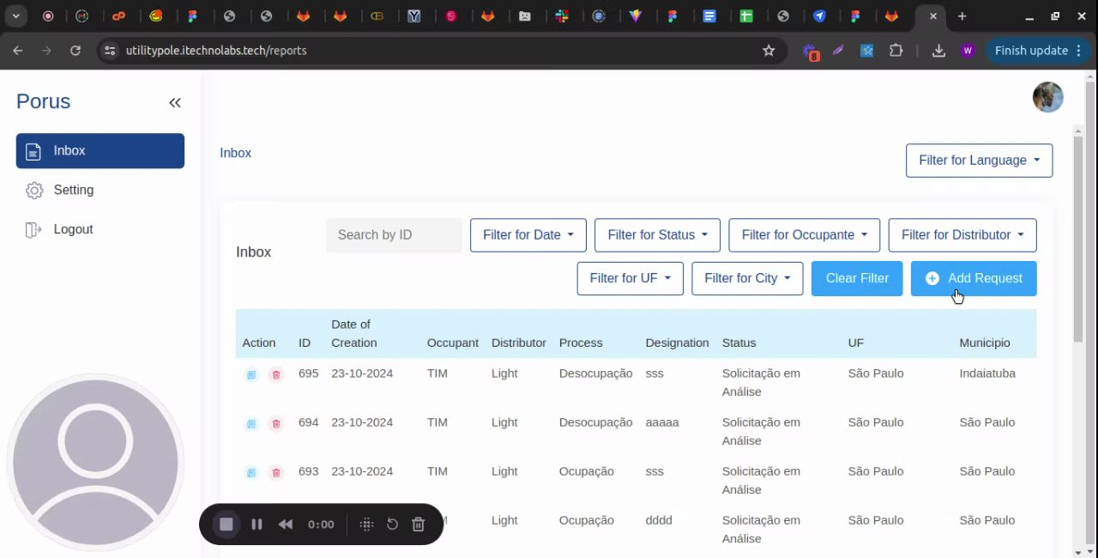Open Chrome profile W icon
The width and height of the screenshot is (1098, 558).
[968, 51]
